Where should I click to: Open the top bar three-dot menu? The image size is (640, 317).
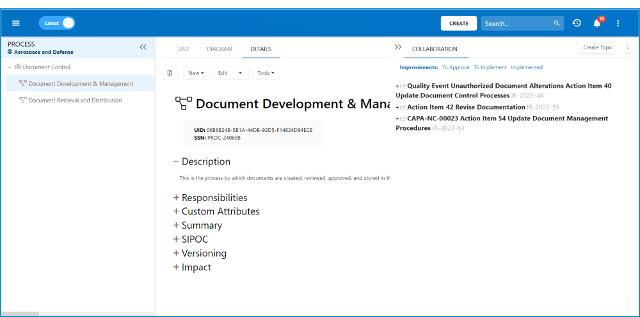point(618,23)
